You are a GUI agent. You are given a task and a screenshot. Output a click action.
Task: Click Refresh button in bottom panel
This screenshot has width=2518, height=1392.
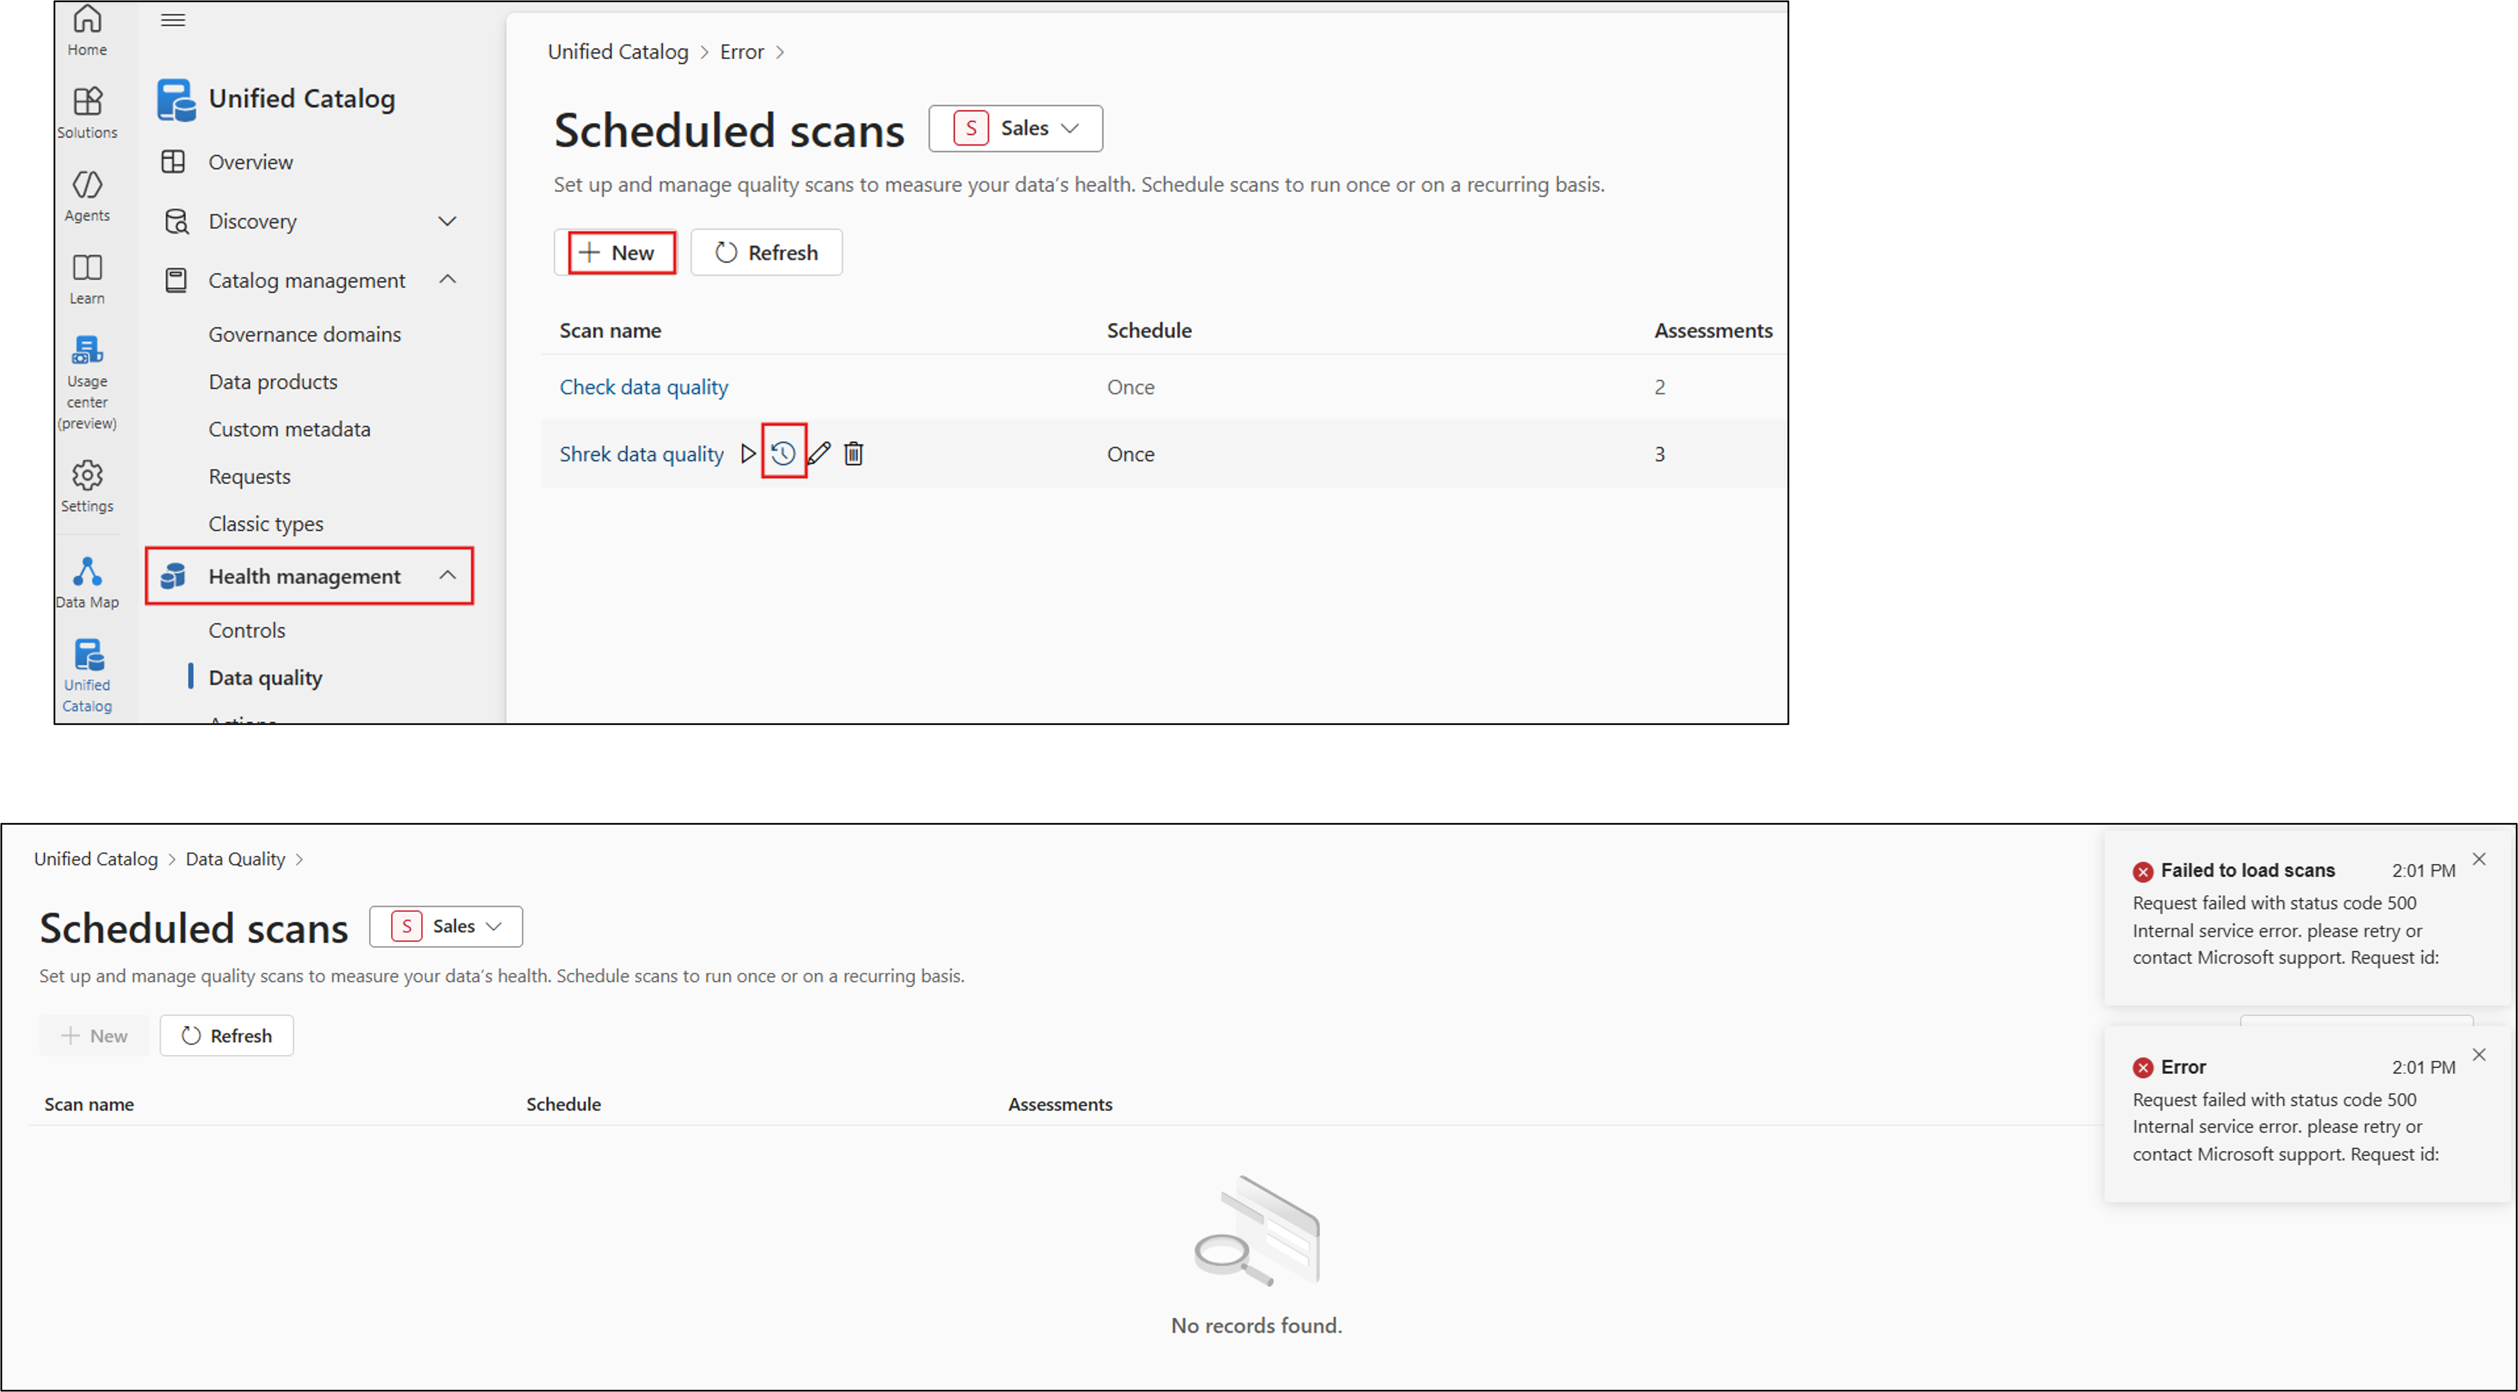(227, 1035)
